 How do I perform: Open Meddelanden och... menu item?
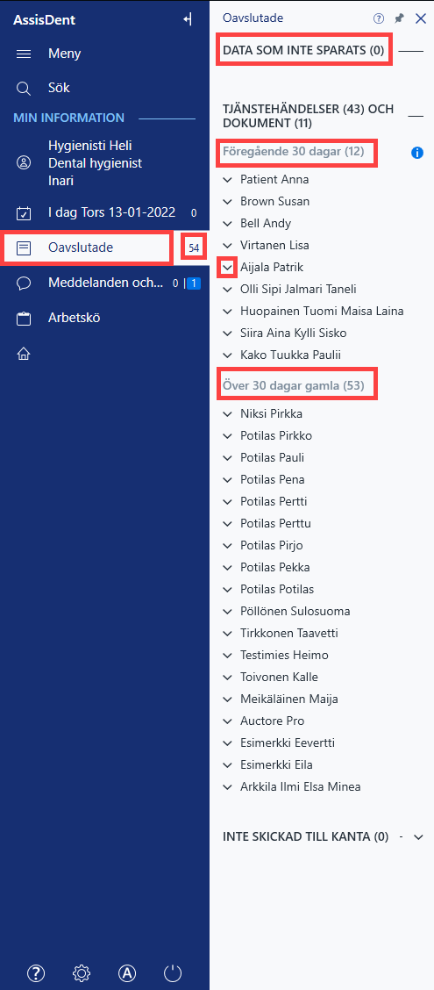[x=104, y=283]
